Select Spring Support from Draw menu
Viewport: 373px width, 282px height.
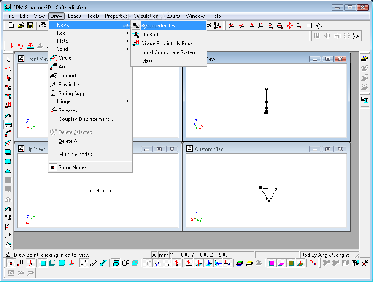pos(90,93)
